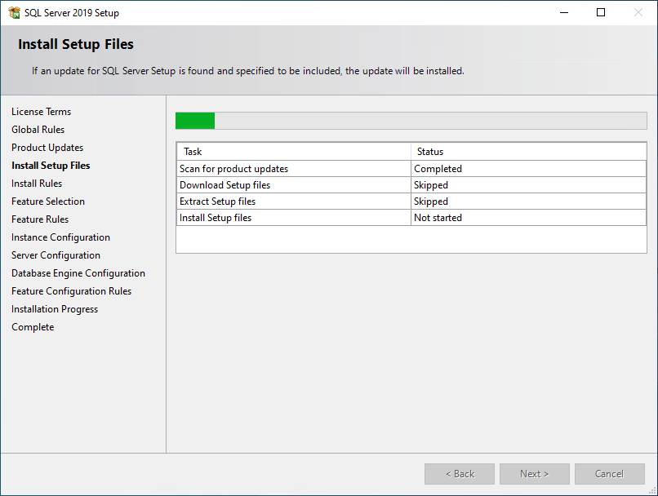658x496 pixels.
Task: Open the Complete step
Action: [x=33, y=326]
